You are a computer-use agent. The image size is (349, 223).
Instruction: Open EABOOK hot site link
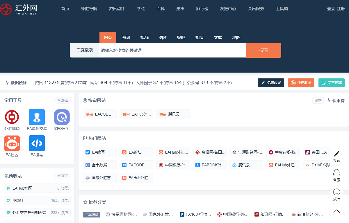210,165
